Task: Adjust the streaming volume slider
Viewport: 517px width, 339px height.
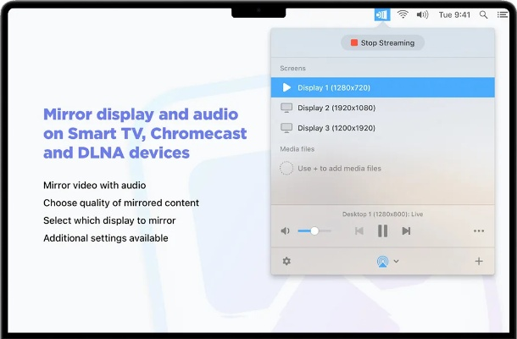Action: pos(314,231)
